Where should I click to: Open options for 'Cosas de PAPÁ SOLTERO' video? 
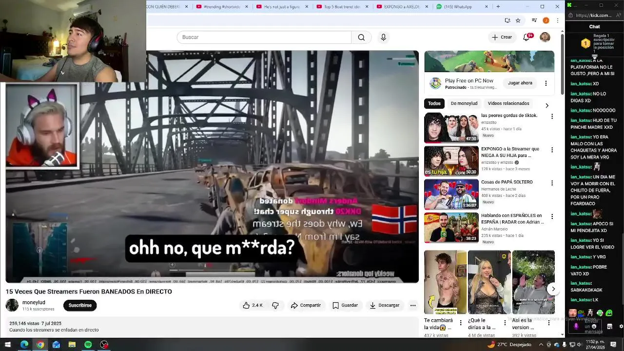[552, 183]
